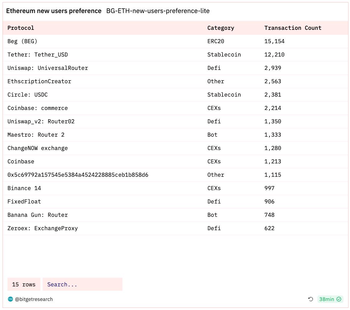
Task: Select the Beg (BEG) protocol cell
Action: pos(22,41)
